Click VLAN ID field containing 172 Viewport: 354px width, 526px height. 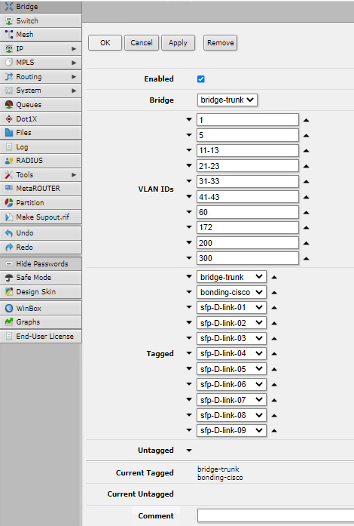(248, 227)
